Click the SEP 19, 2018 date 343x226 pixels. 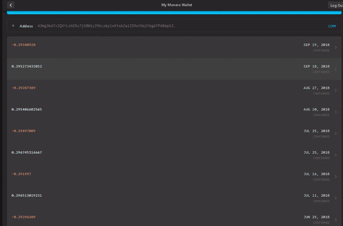pyautogui.click(x=316, y=45)
